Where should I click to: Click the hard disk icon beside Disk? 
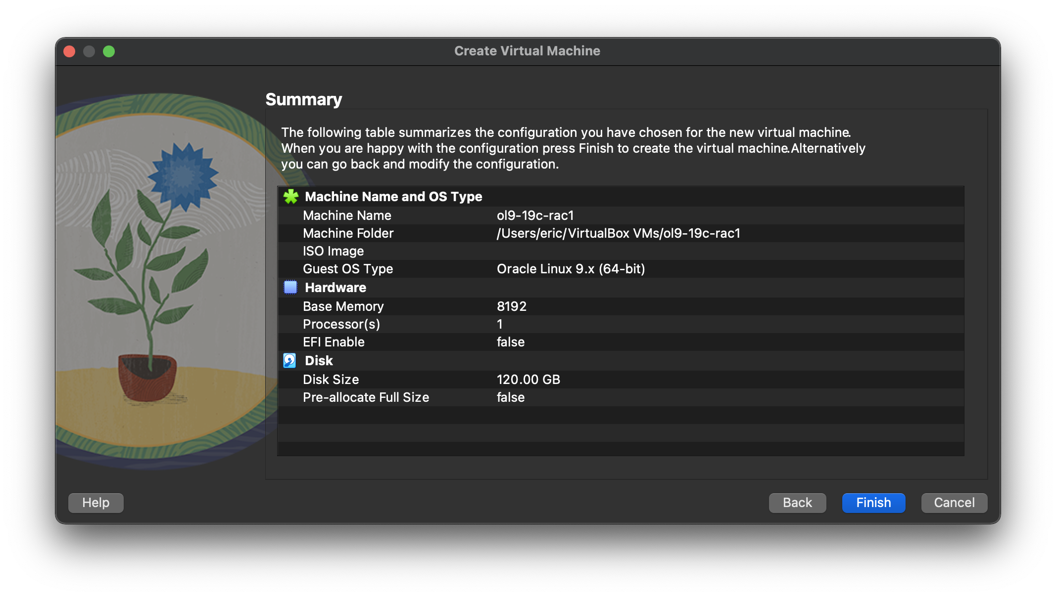(290, 361)
